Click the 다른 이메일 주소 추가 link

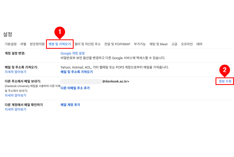(x=75, y=88)
